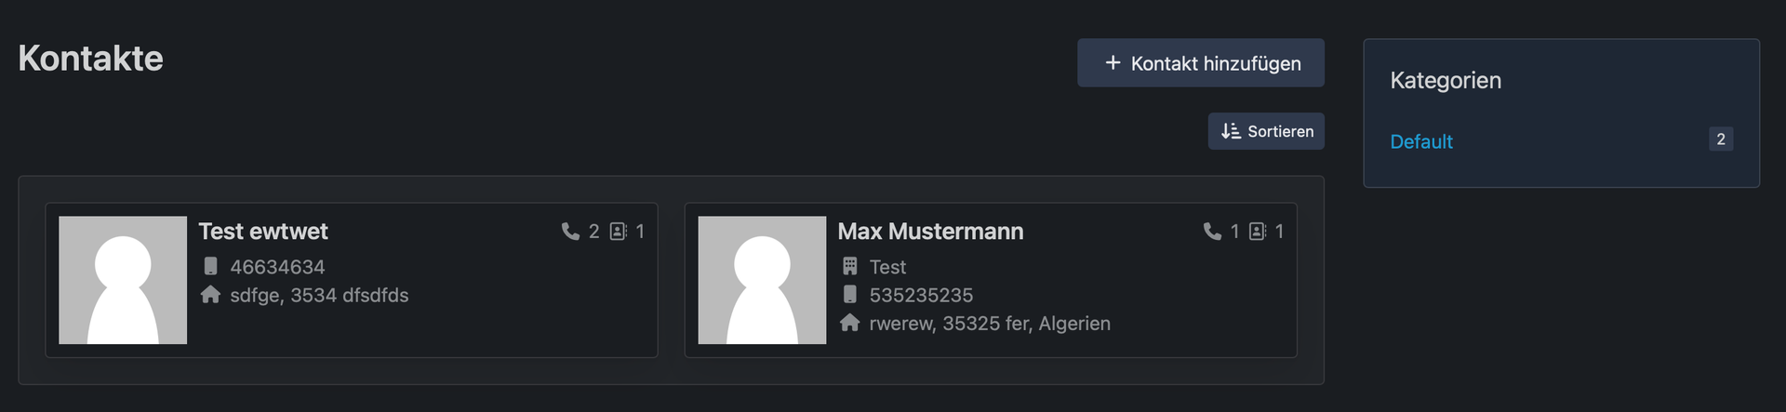Click the home icon beside rwerew address
The width and height of the screenshot is (1786, 412).
[x=849, y=323]
